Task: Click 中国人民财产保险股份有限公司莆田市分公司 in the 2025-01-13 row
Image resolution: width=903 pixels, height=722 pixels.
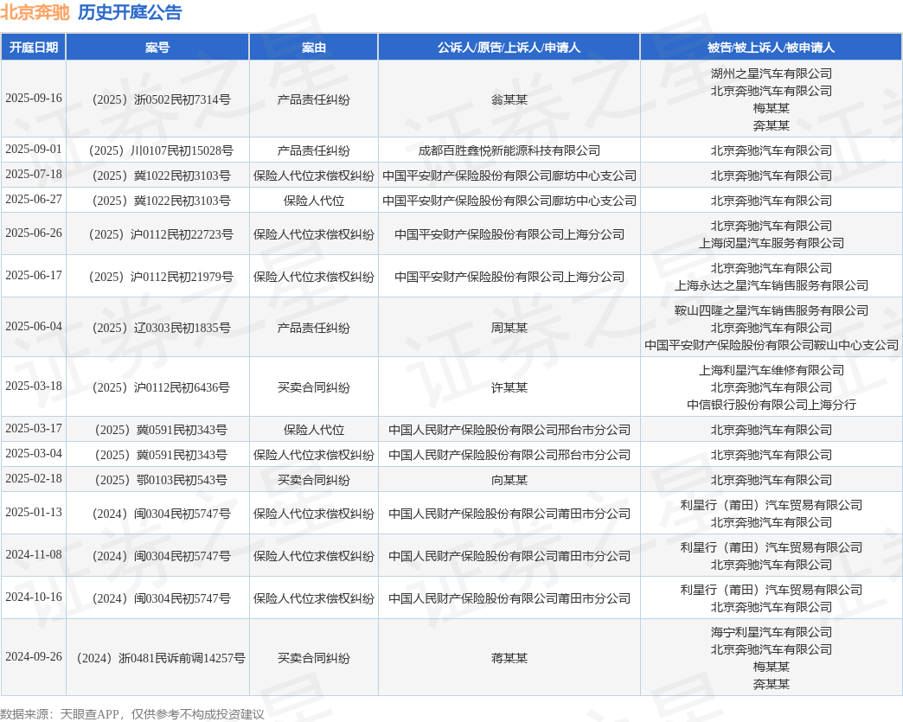Action: point(509,514)
